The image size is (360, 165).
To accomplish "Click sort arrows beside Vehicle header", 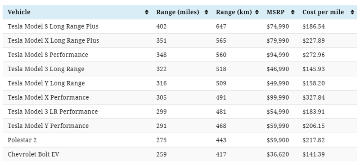I will (x=147, y=13).
